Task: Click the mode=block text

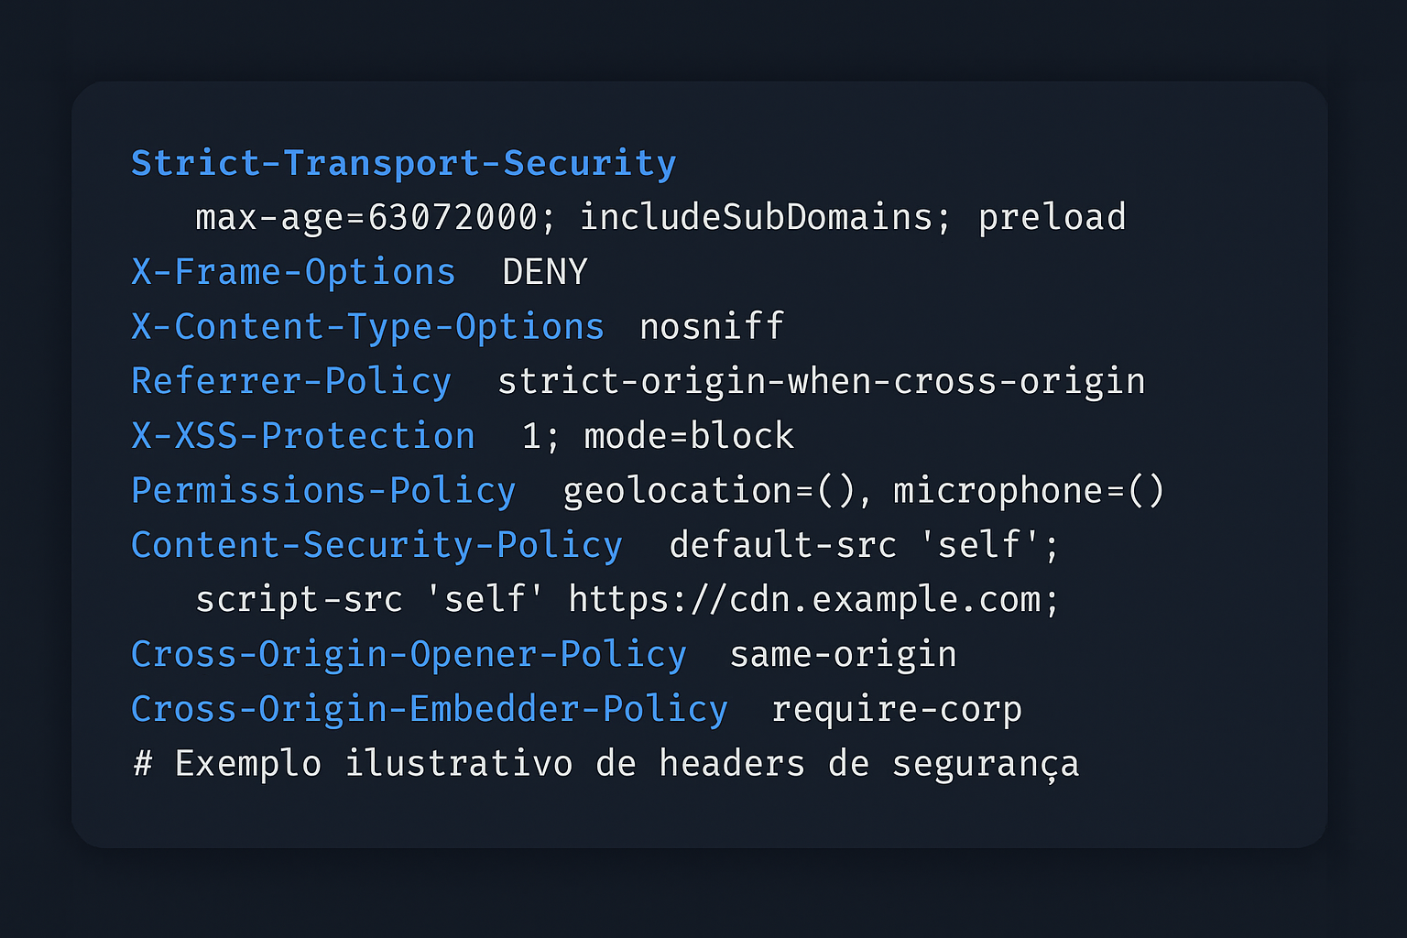Action: click(689, 436)
